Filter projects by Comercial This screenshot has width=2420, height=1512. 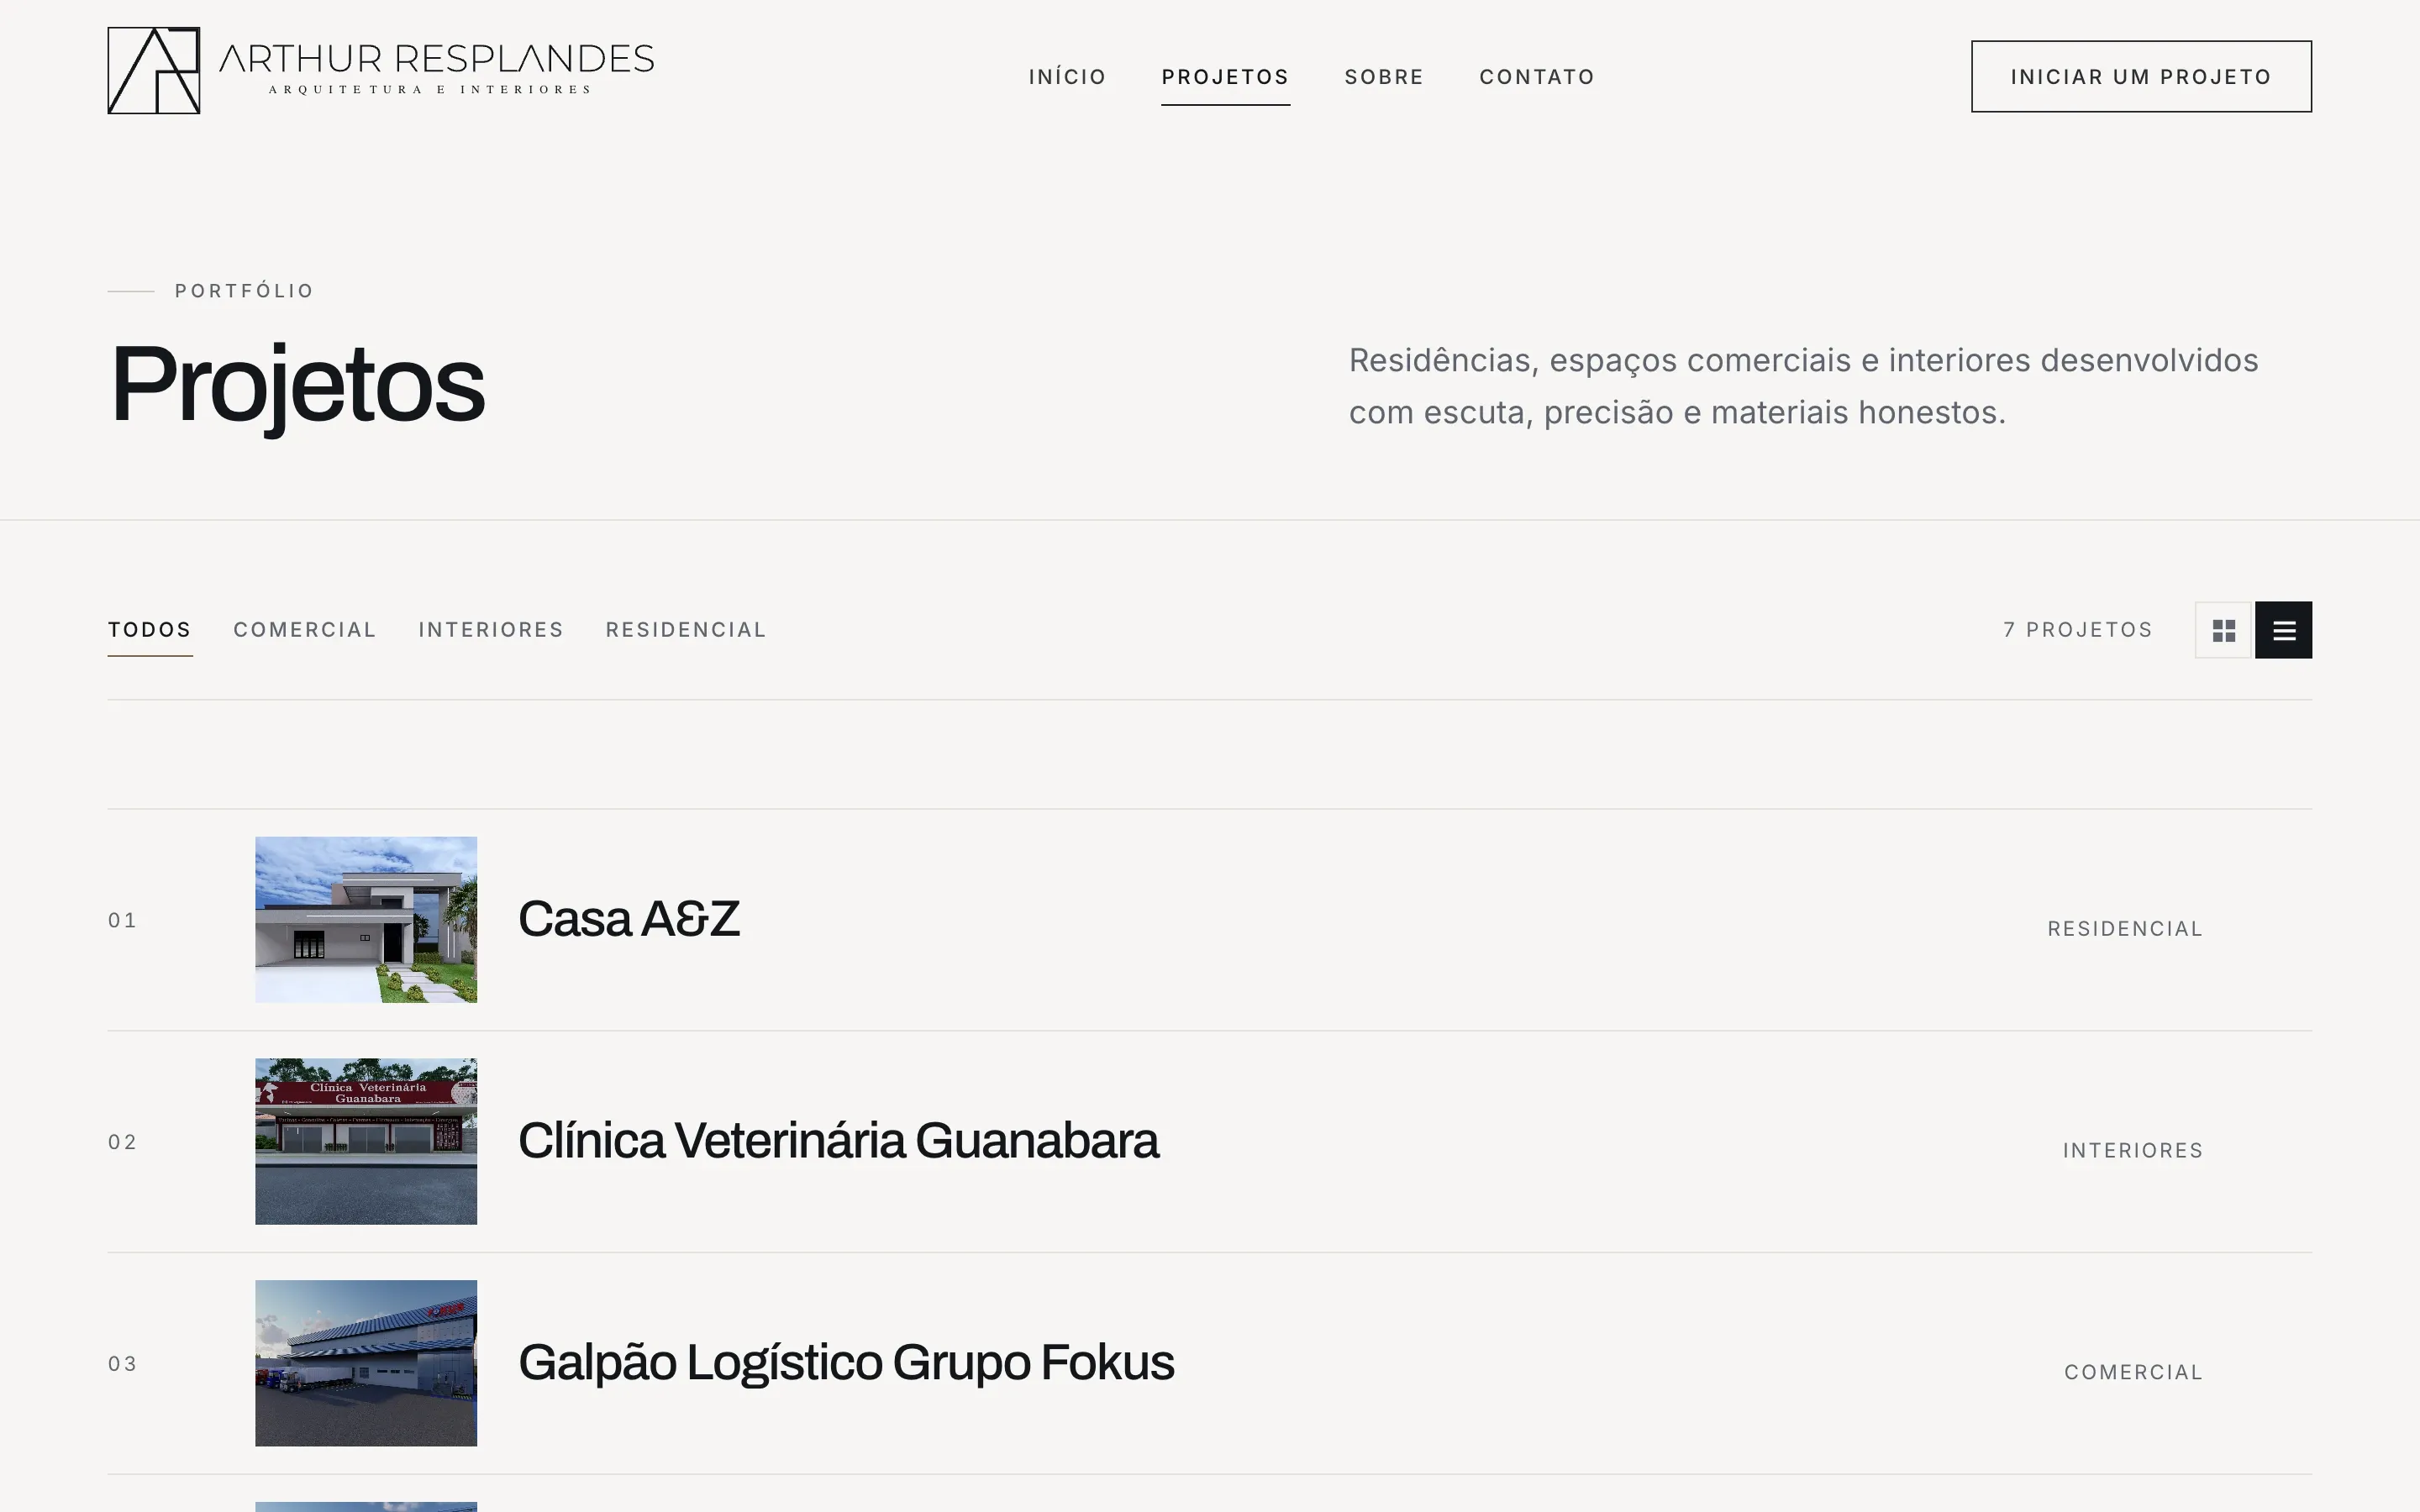pos(305,630)
